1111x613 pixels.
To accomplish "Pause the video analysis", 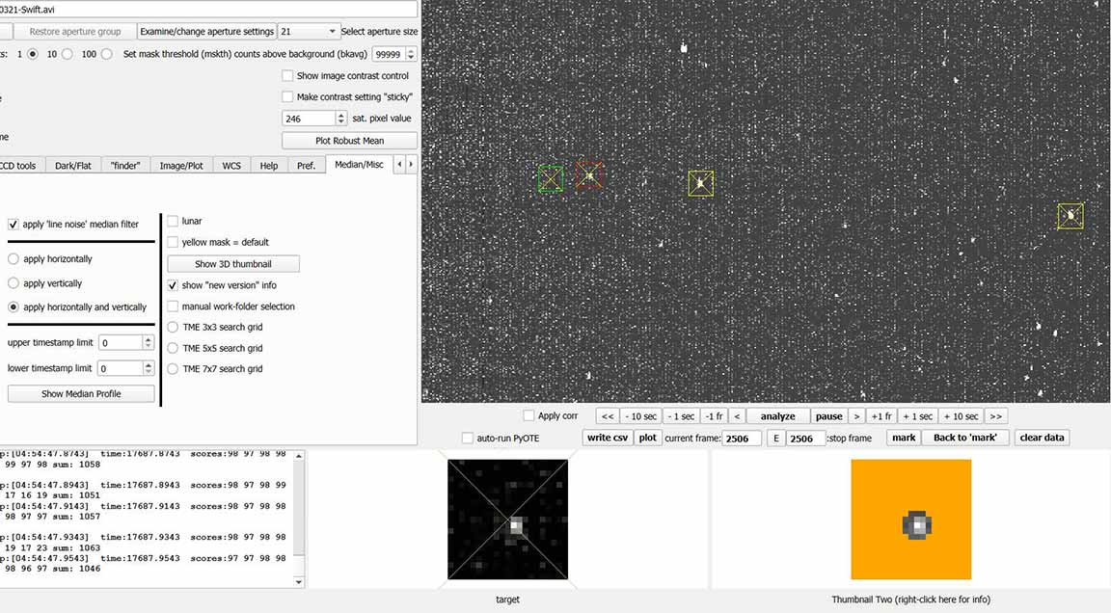I will pos(828,416).
